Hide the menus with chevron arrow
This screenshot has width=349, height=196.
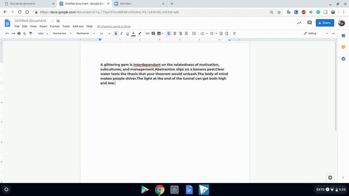coord(333,34)
